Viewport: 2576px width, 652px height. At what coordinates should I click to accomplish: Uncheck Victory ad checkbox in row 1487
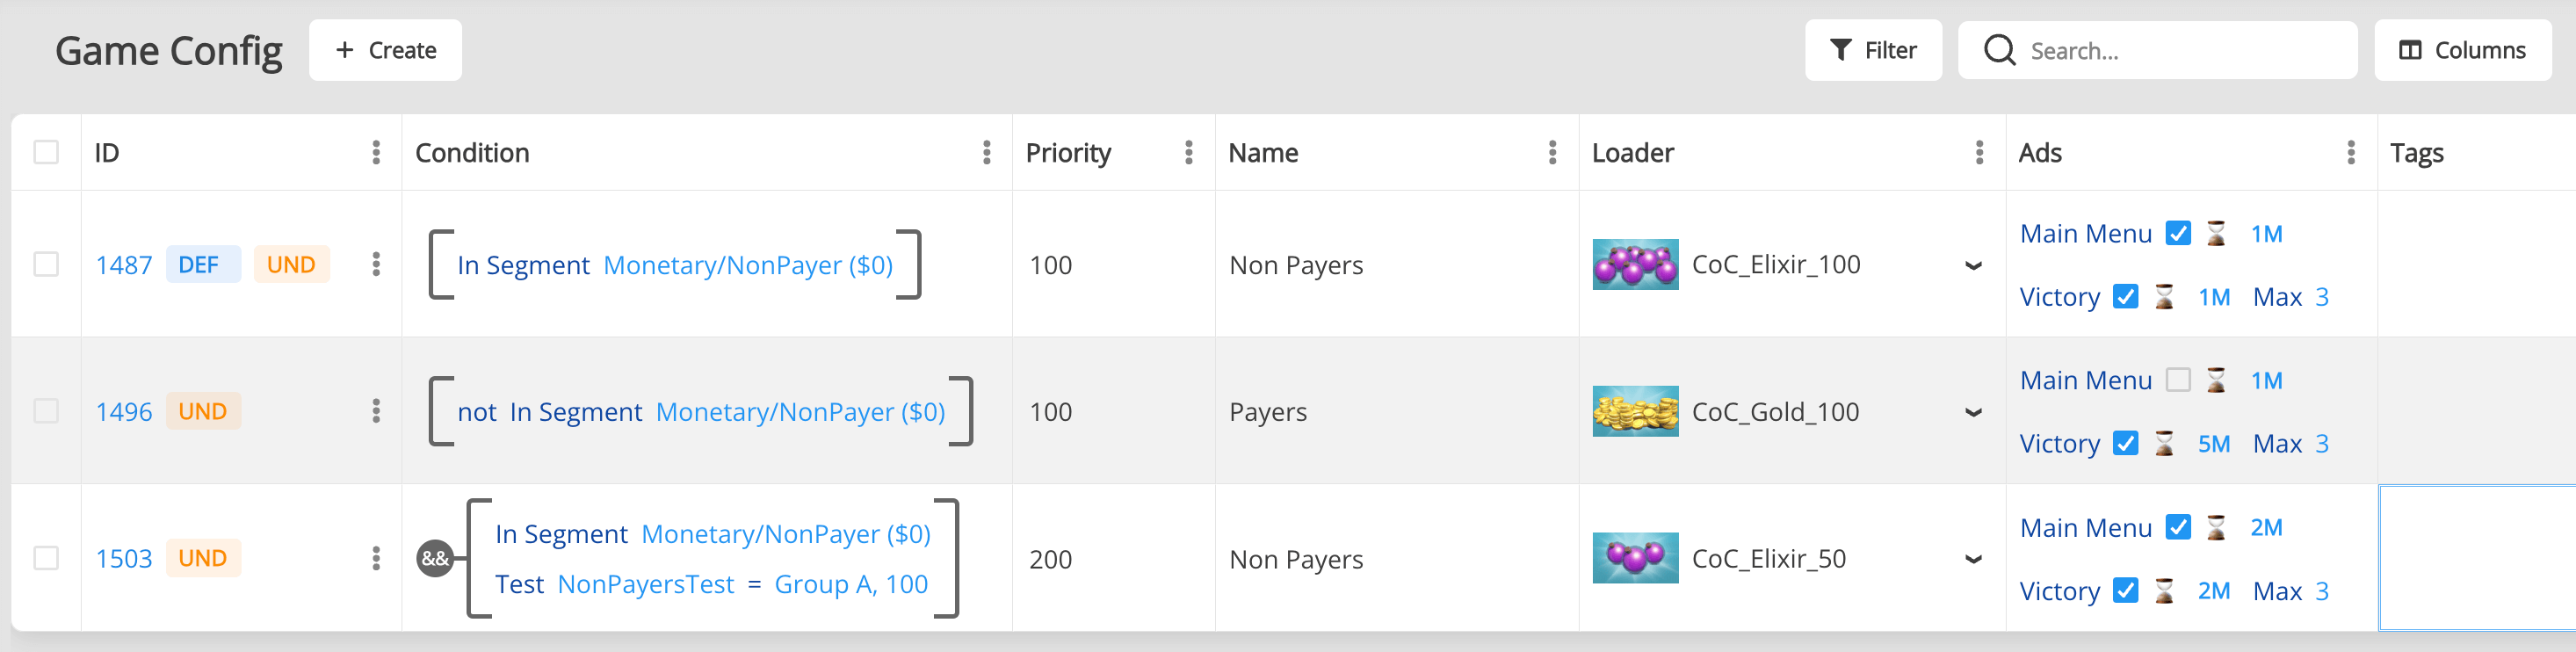[x=2125, y=297]
